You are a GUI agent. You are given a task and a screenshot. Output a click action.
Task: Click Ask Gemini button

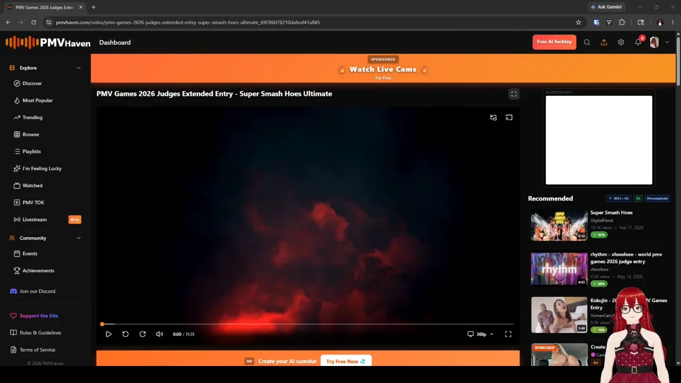606,7
